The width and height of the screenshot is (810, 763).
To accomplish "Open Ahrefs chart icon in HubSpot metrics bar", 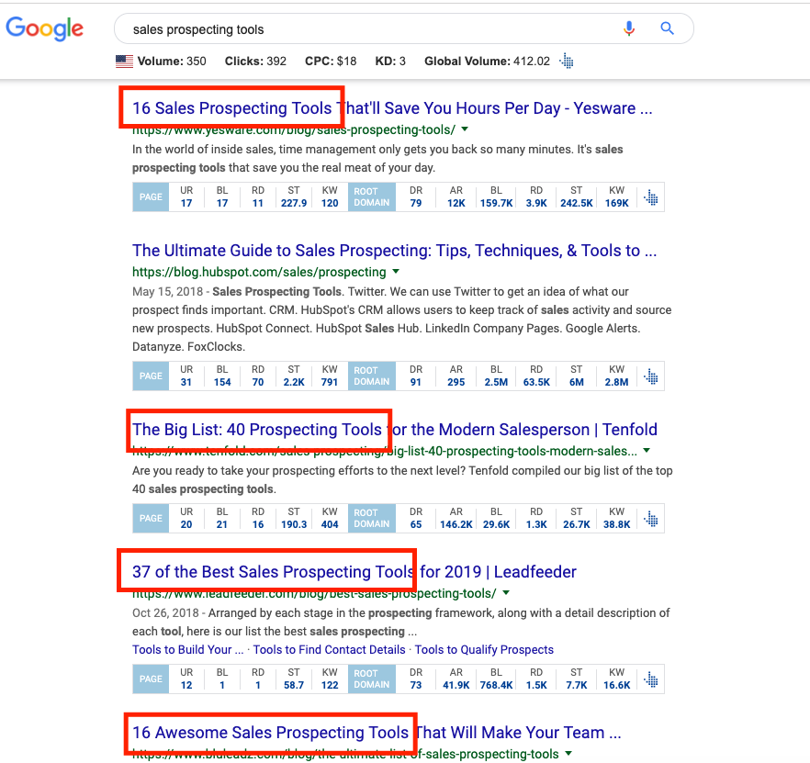I will (x=651, y=376).
